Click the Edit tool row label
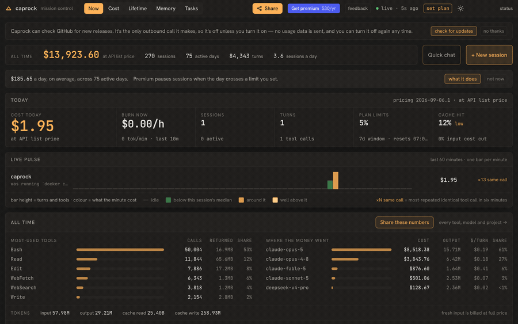The width and height of the screenshot is (518, 324). (16, 269)
